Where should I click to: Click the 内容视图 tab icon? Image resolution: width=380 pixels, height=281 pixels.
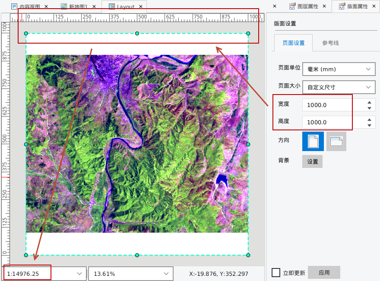14,7
